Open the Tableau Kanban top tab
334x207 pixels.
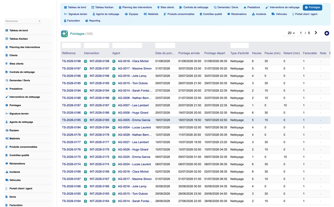[102, 8]
